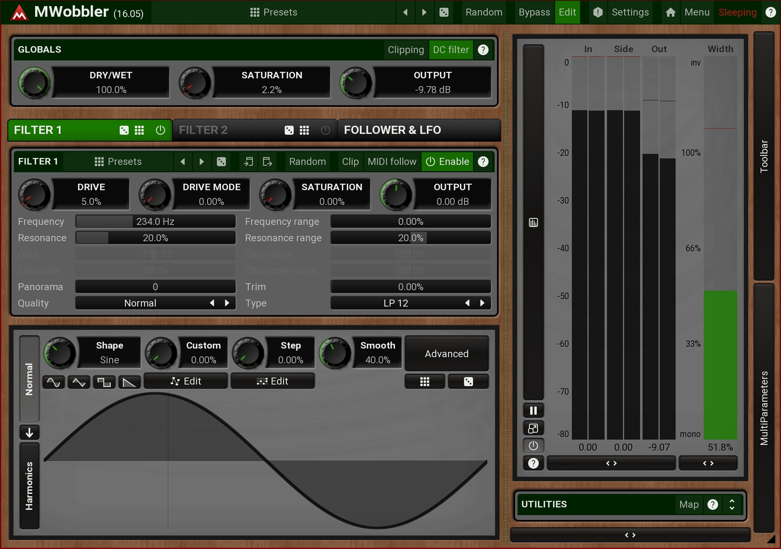Choose previous filter Type arrow
781x549 pixels.
(x=467, y=303)
